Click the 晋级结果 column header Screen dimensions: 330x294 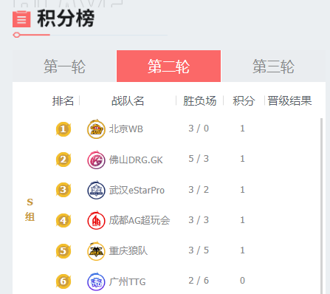(289, 101)
